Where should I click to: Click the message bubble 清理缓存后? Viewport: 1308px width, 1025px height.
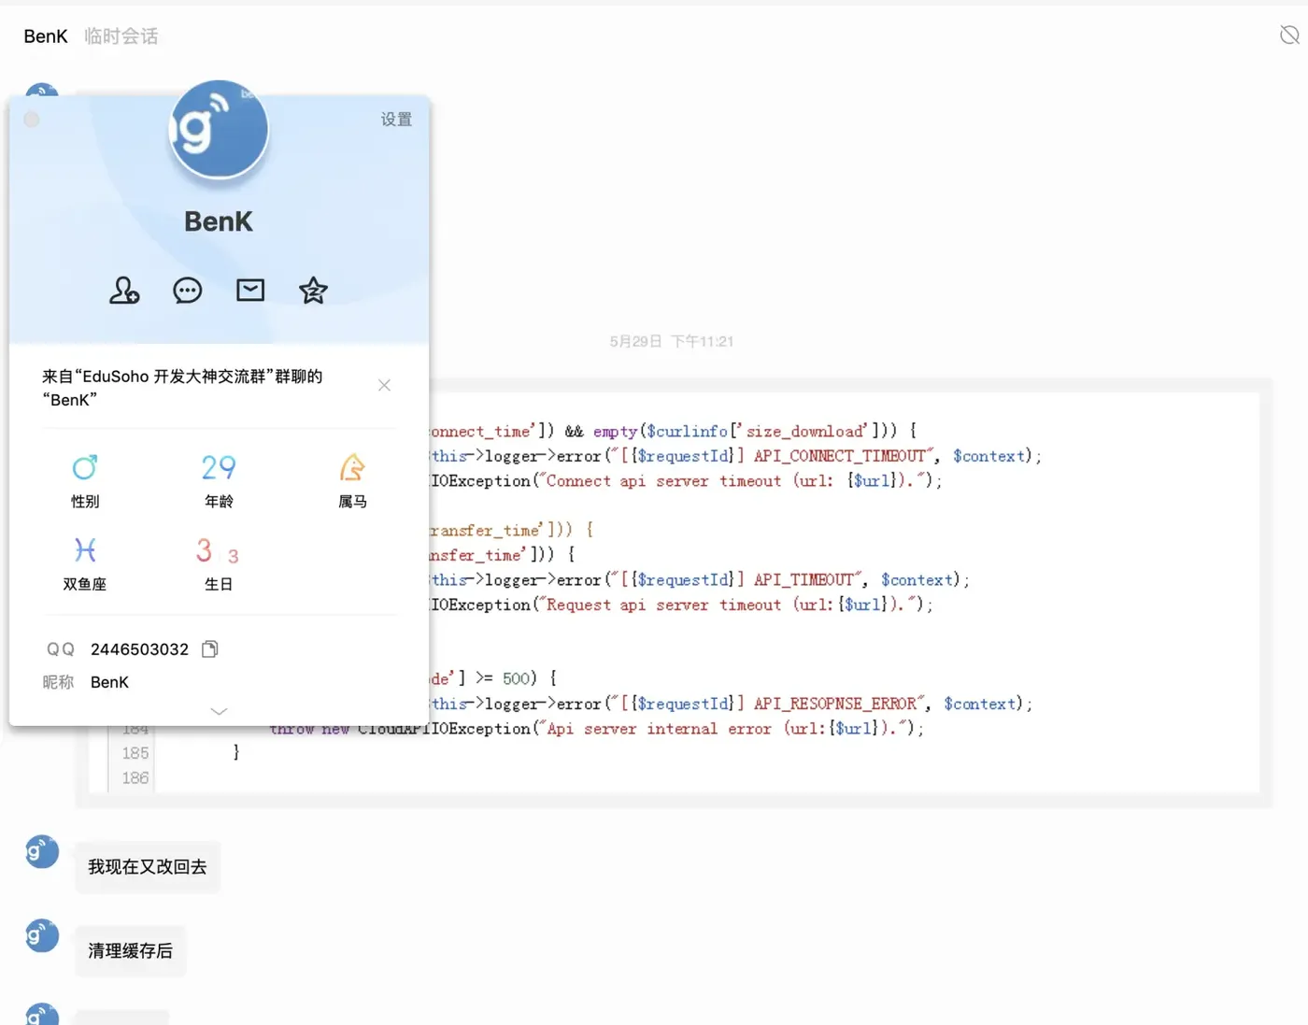click(131, 951)
